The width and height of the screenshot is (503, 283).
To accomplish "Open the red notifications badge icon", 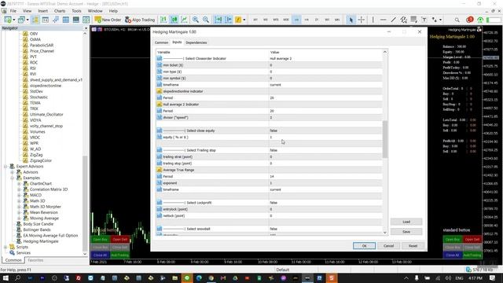I will click(x=470, y=20).
